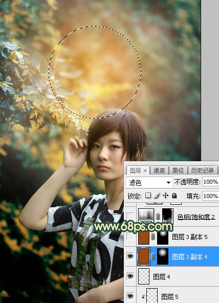Click the lock all padlock icon

tap(174, 196)
